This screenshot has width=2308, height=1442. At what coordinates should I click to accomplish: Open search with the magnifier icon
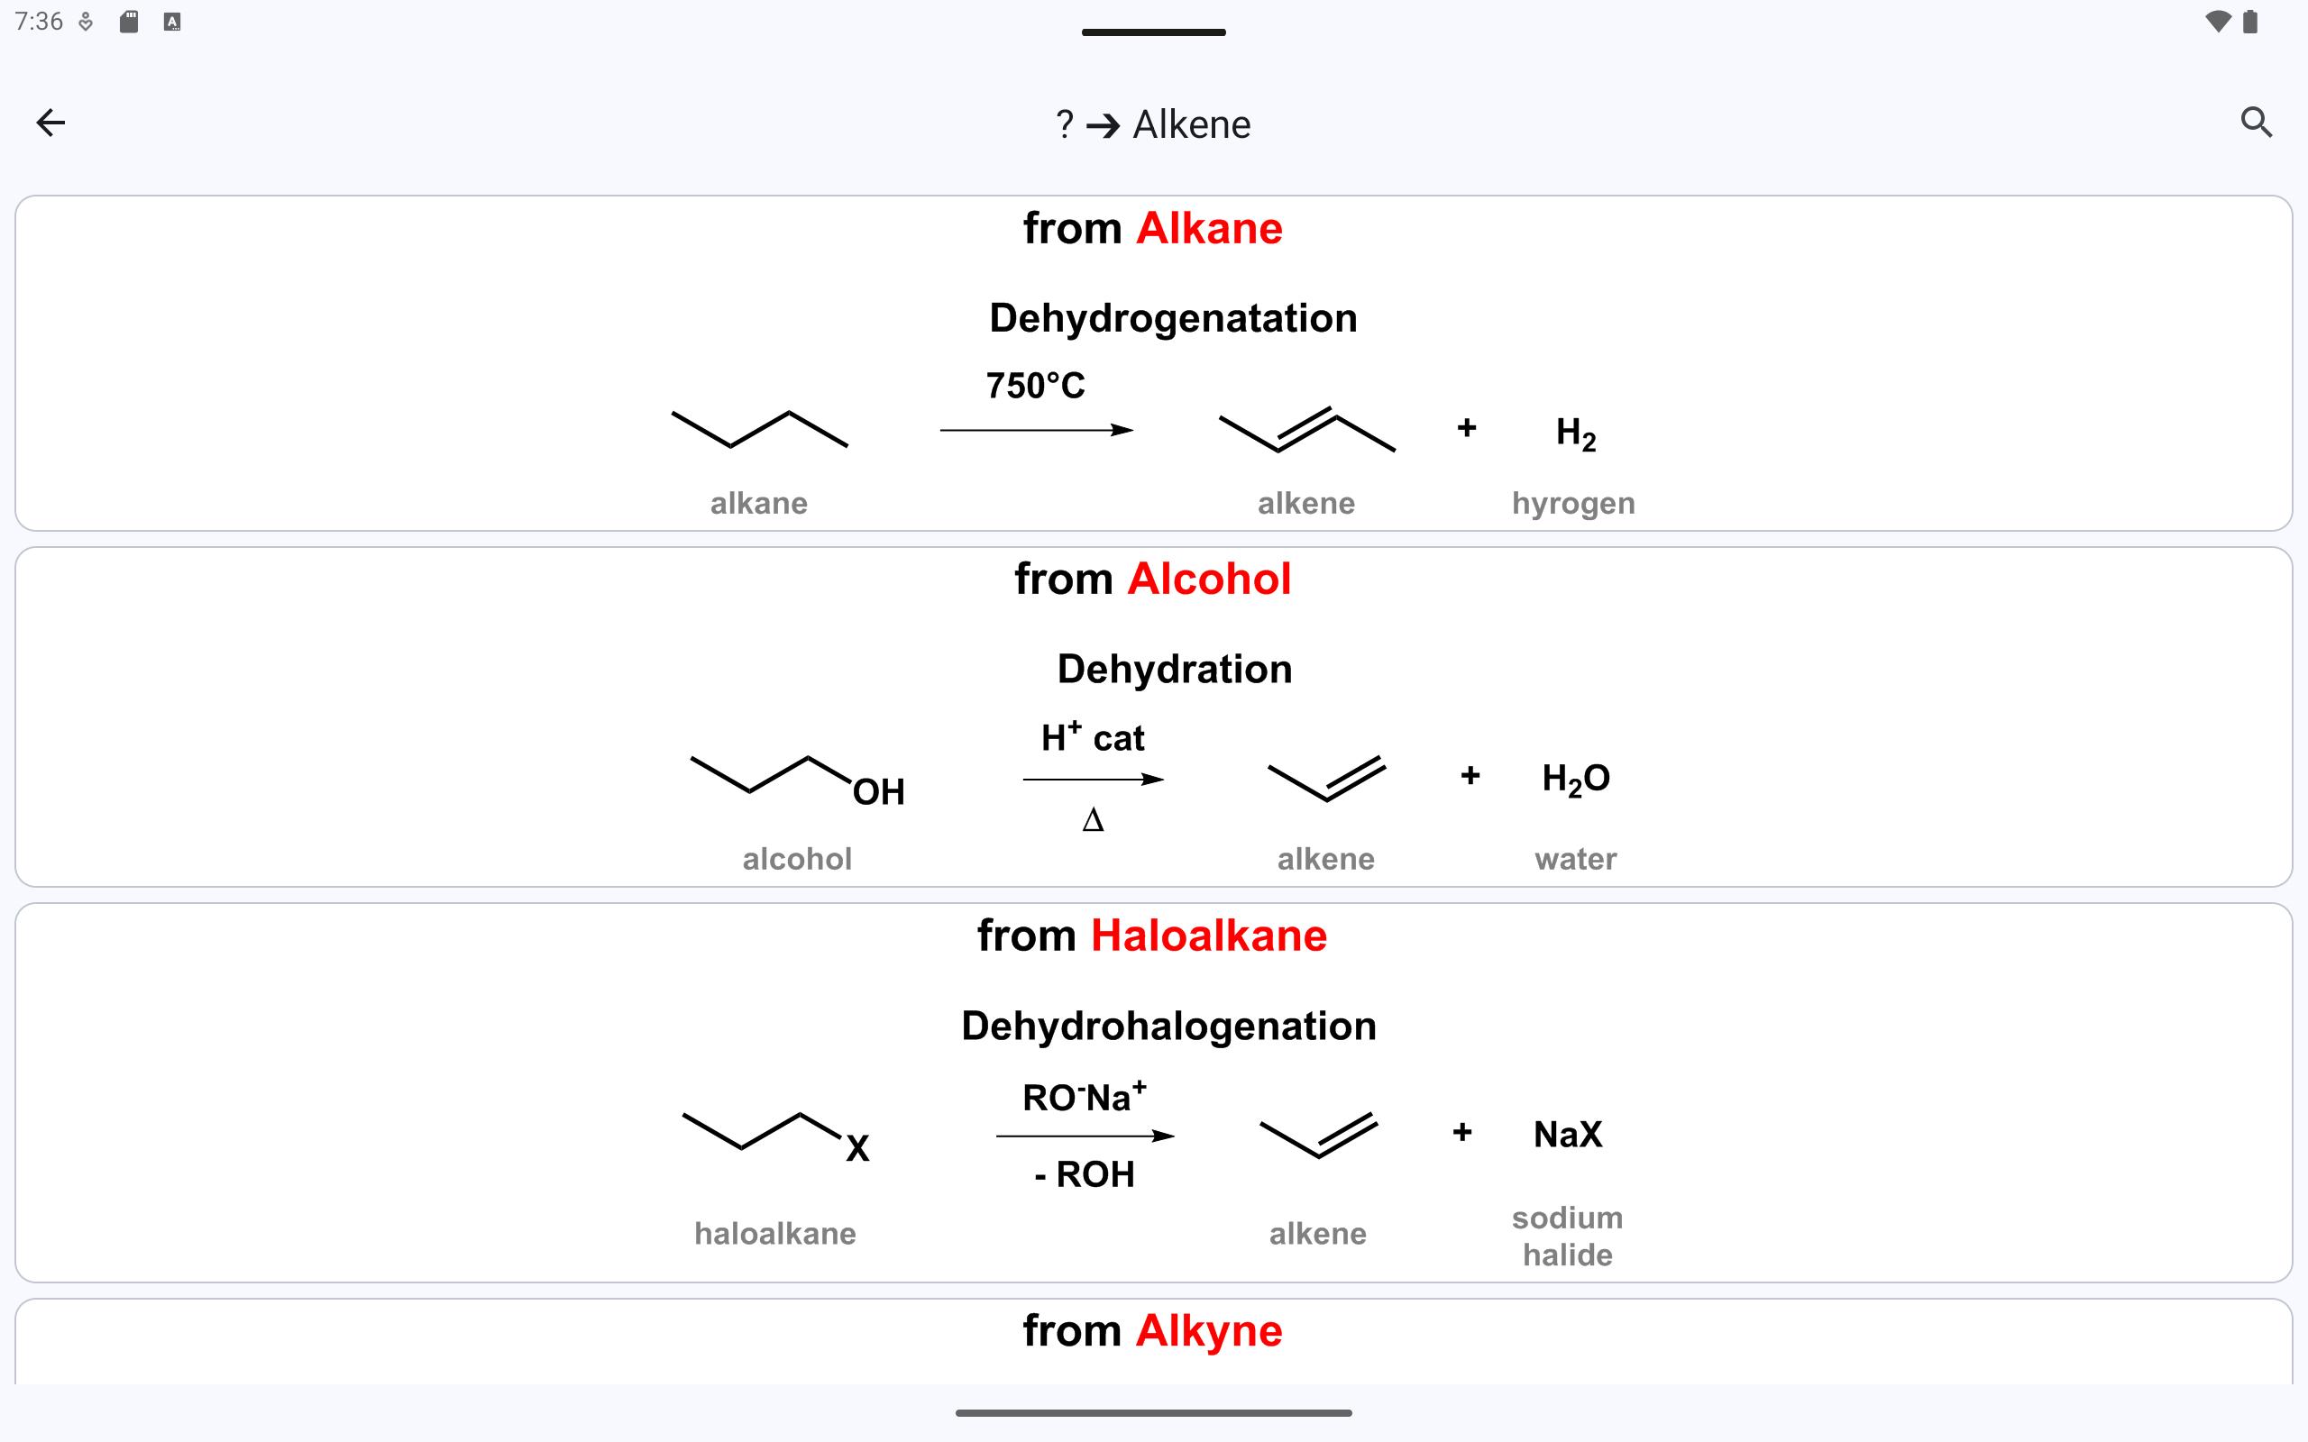(x=2256, y=123)
